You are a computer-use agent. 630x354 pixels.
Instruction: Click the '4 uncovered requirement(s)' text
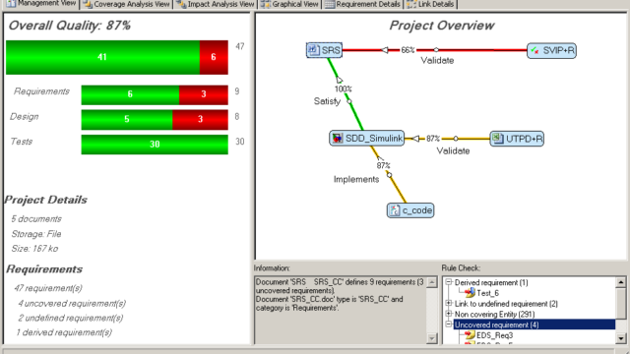pos(72,304)
